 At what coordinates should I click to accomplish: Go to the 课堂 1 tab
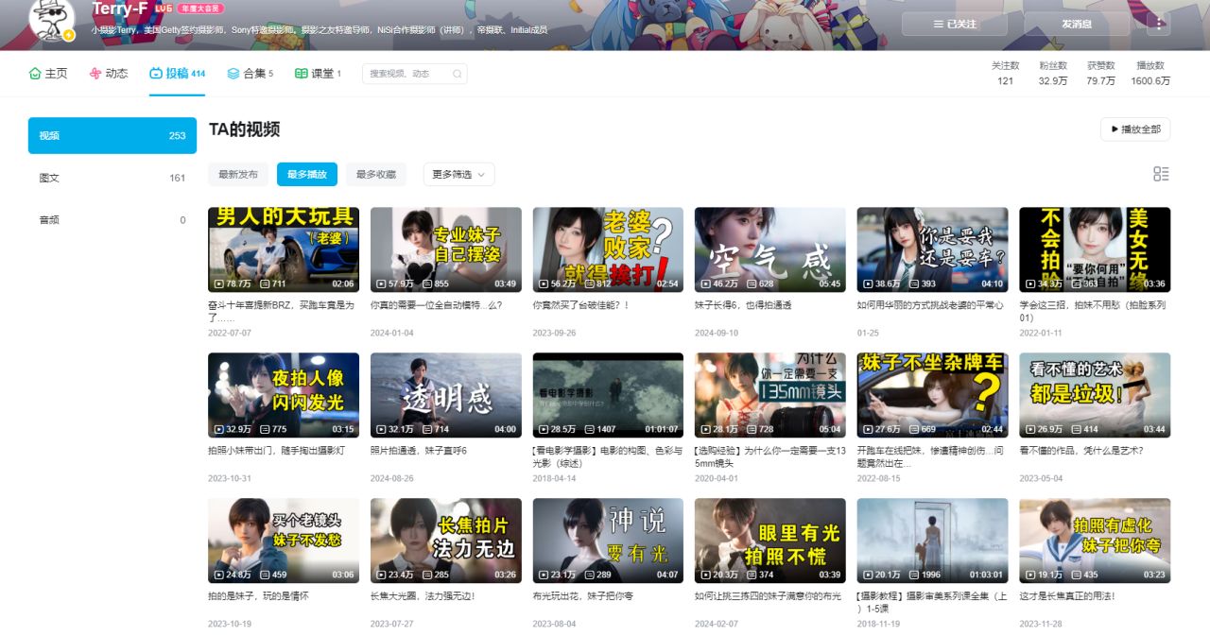pos(318,74)
